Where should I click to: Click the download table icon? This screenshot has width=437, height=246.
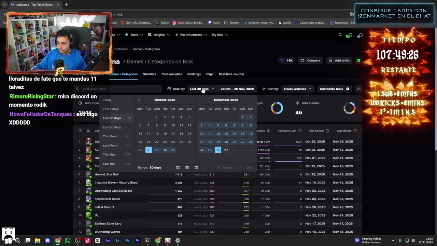tap(358, 89)
